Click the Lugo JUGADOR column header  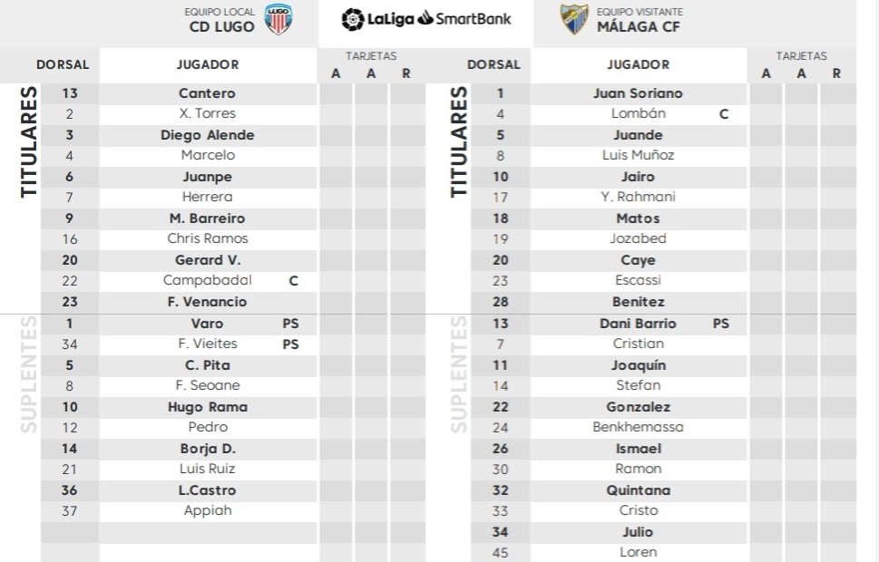pyautogui.click(x=208, y=64)
